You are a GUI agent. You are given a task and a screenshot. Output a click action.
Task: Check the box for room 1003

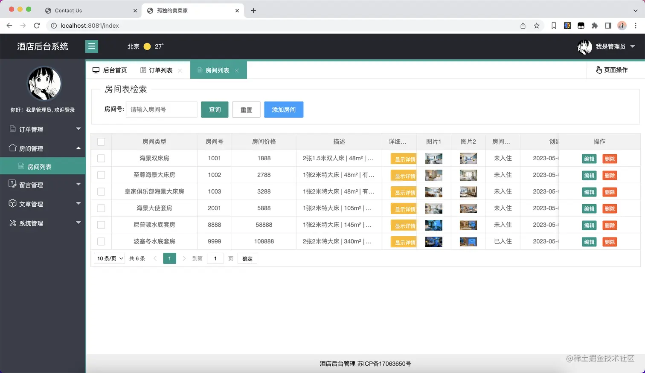(101, 191)
